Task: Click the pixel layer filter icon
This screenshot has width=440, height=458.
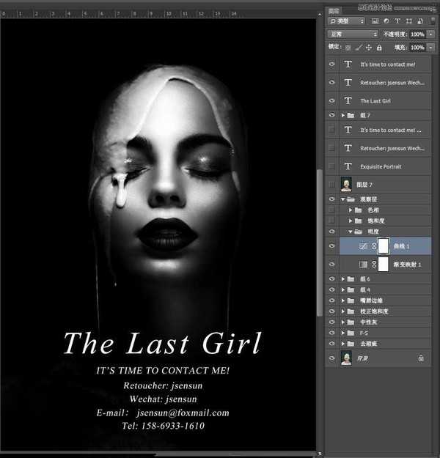Action: pyautogui.click(x=375, y=21)
